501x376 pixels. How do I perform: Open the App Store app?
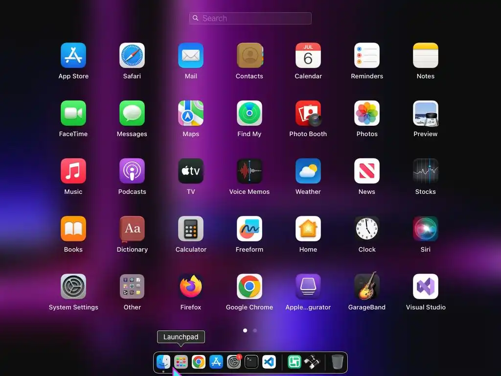73,55
